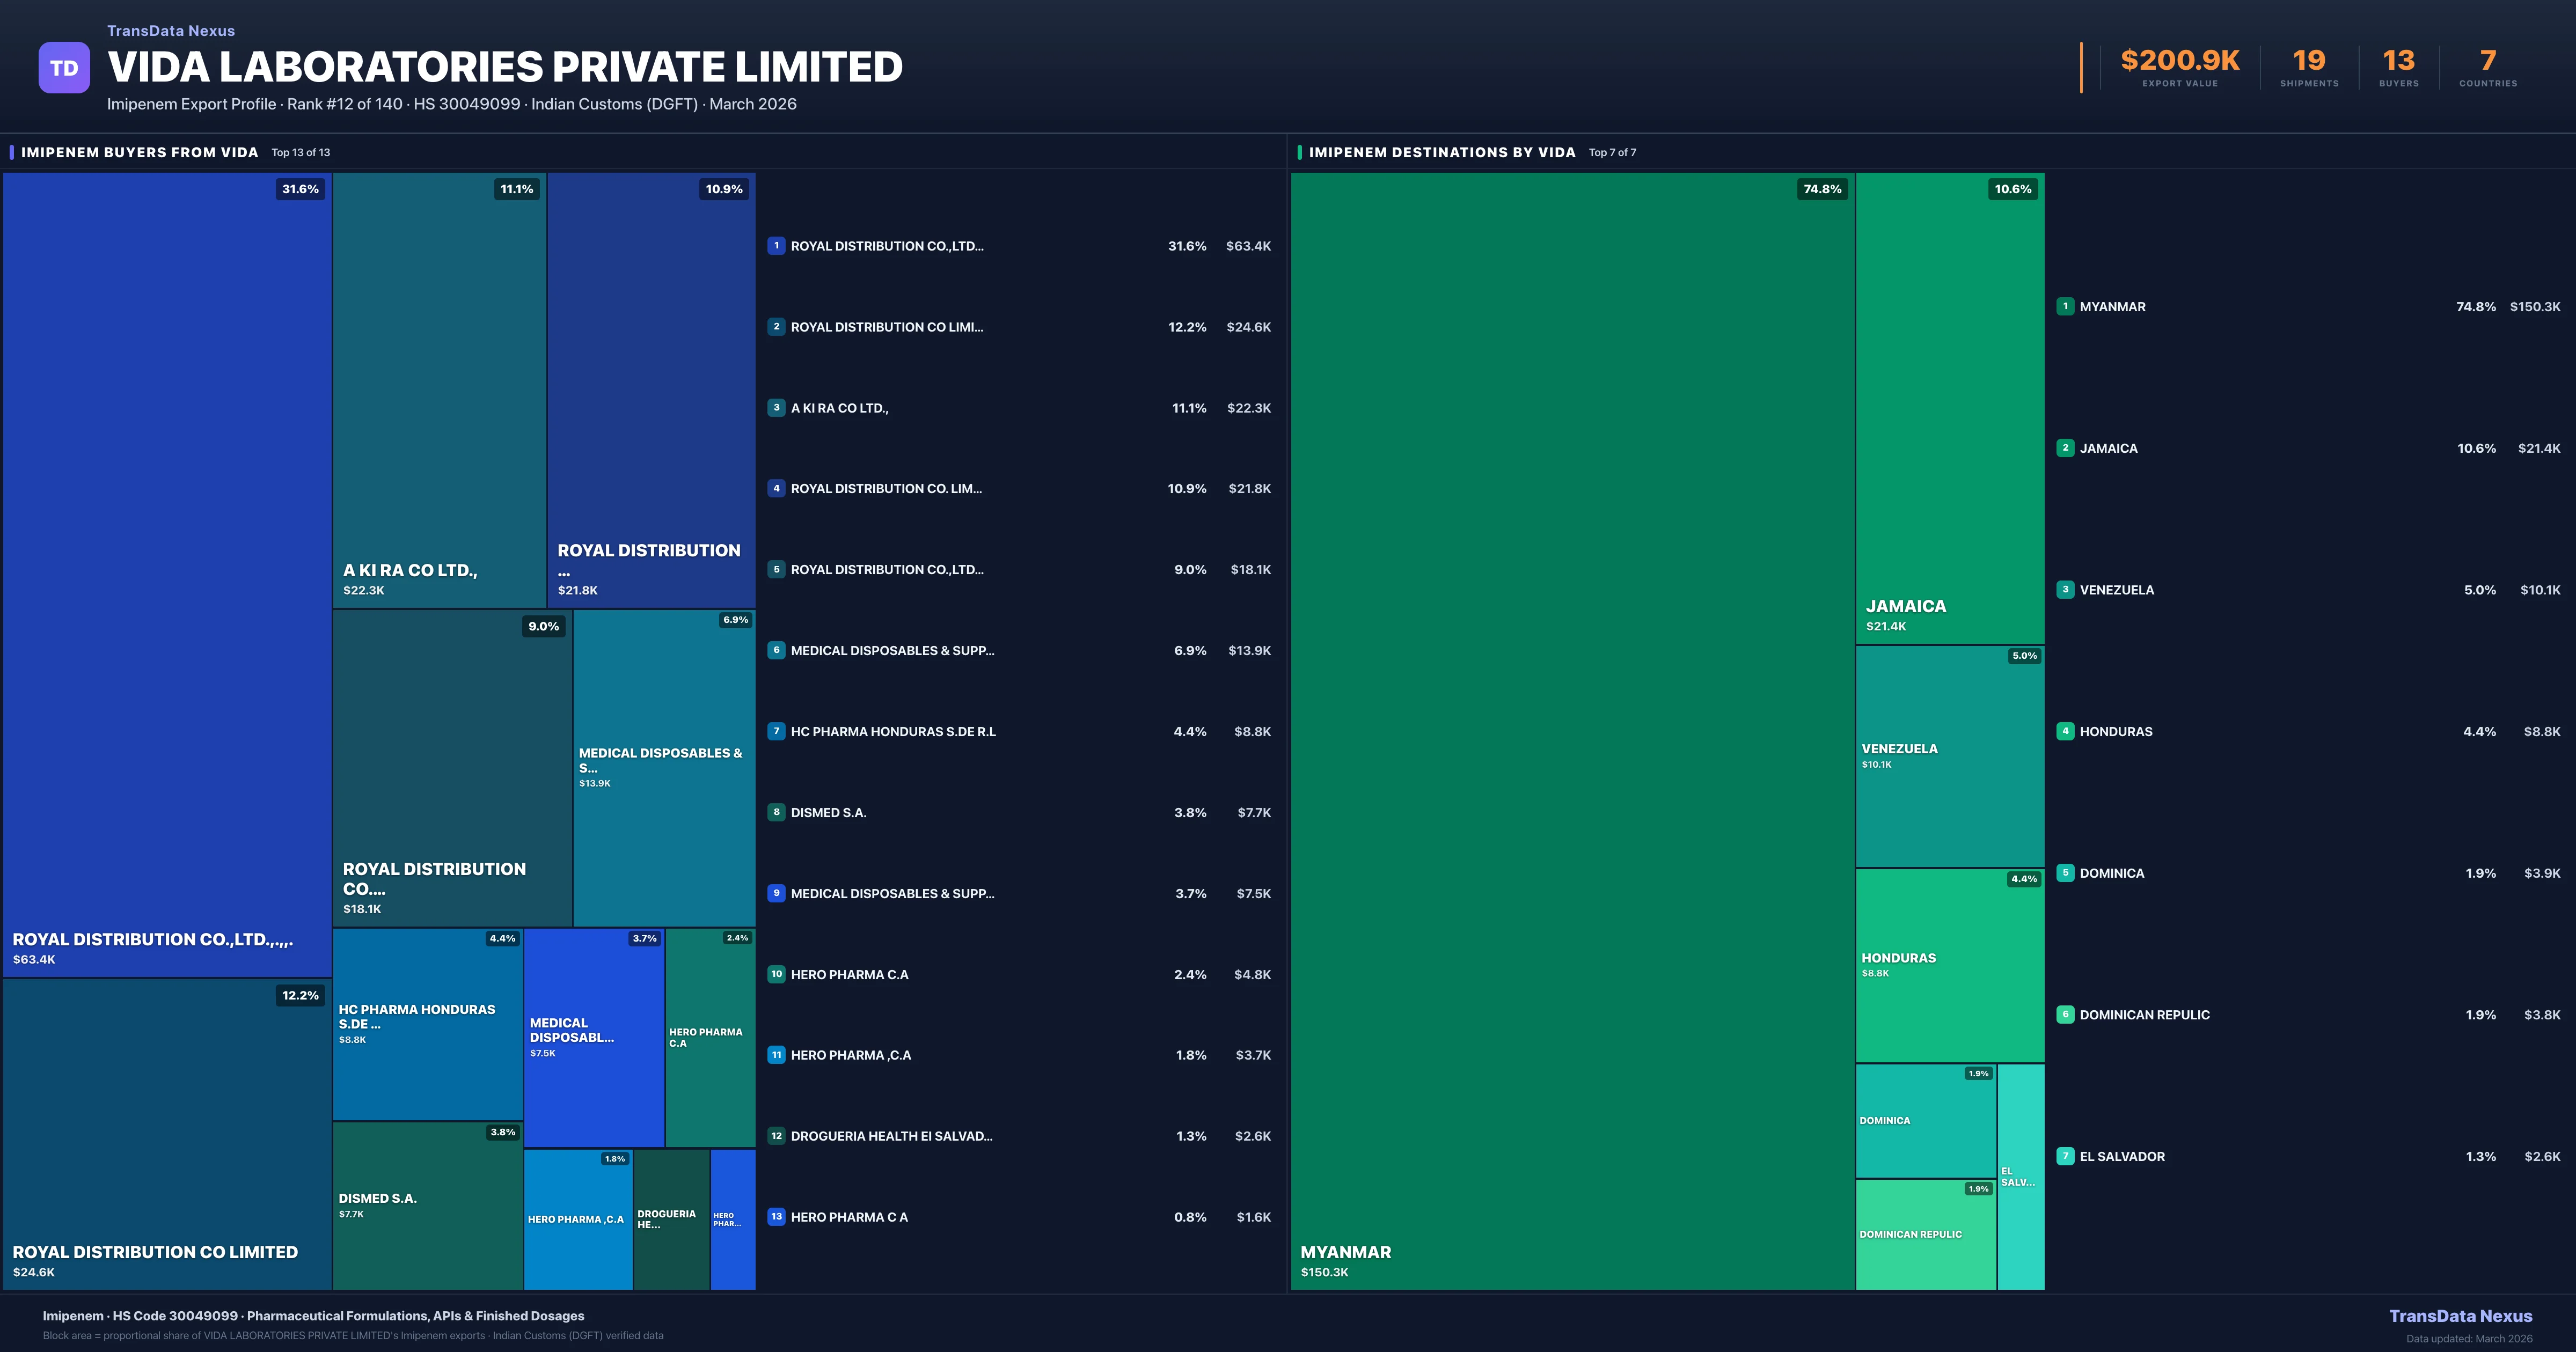
Task: Click badge 7 beside EL SALVADOR in list
Action: coord(2065,1156)
